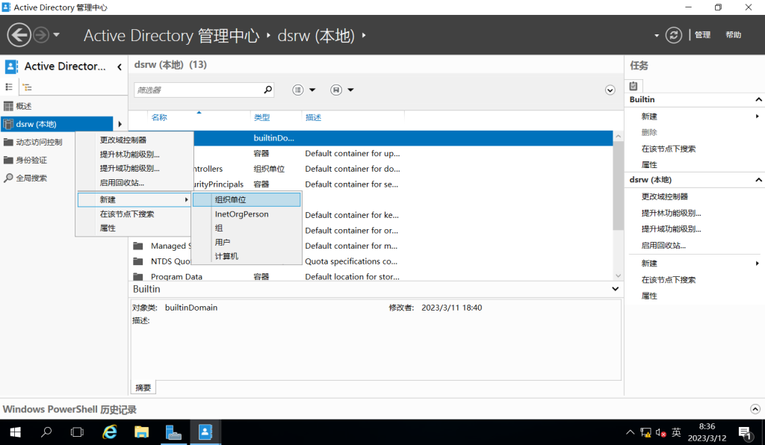
Task: Open File Explorer from taskbar
Action: tap(141, 432)
